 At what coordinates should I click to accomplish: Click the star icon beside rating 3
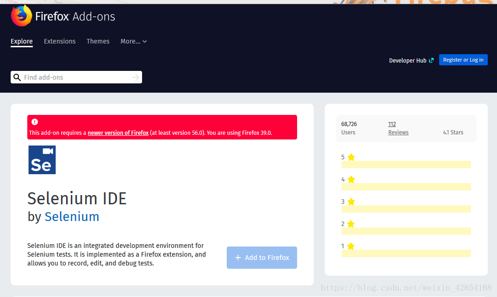click(351, 202)
